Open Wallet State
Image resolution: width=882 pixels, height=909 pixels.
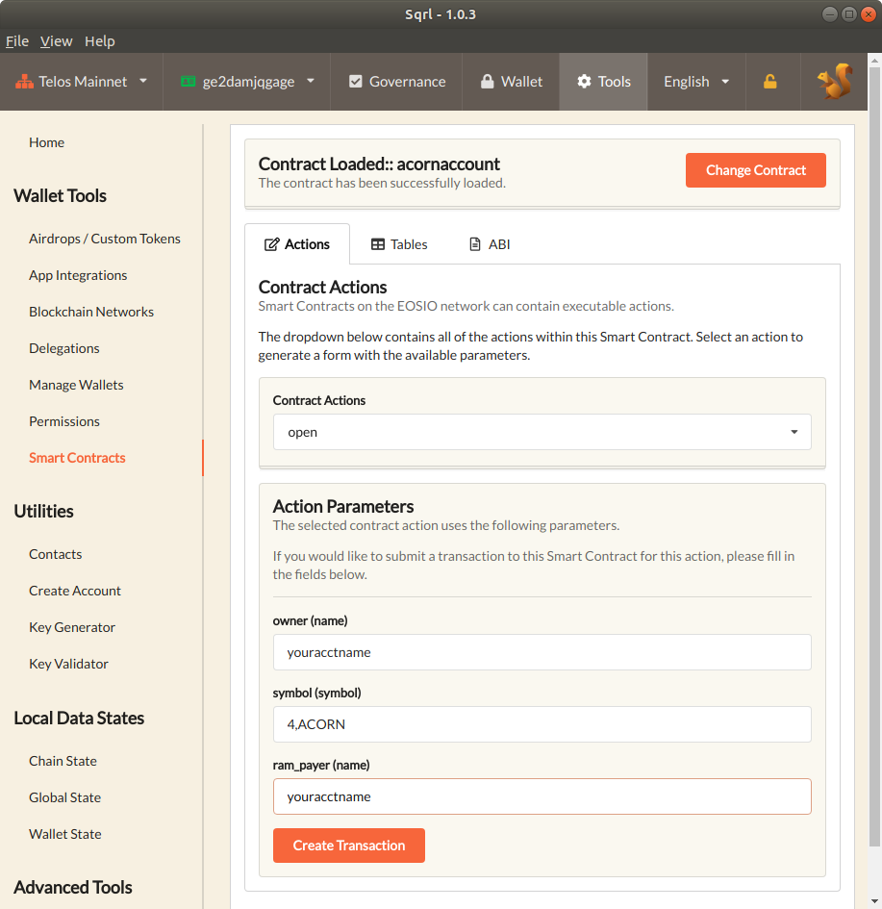[64, 834]
